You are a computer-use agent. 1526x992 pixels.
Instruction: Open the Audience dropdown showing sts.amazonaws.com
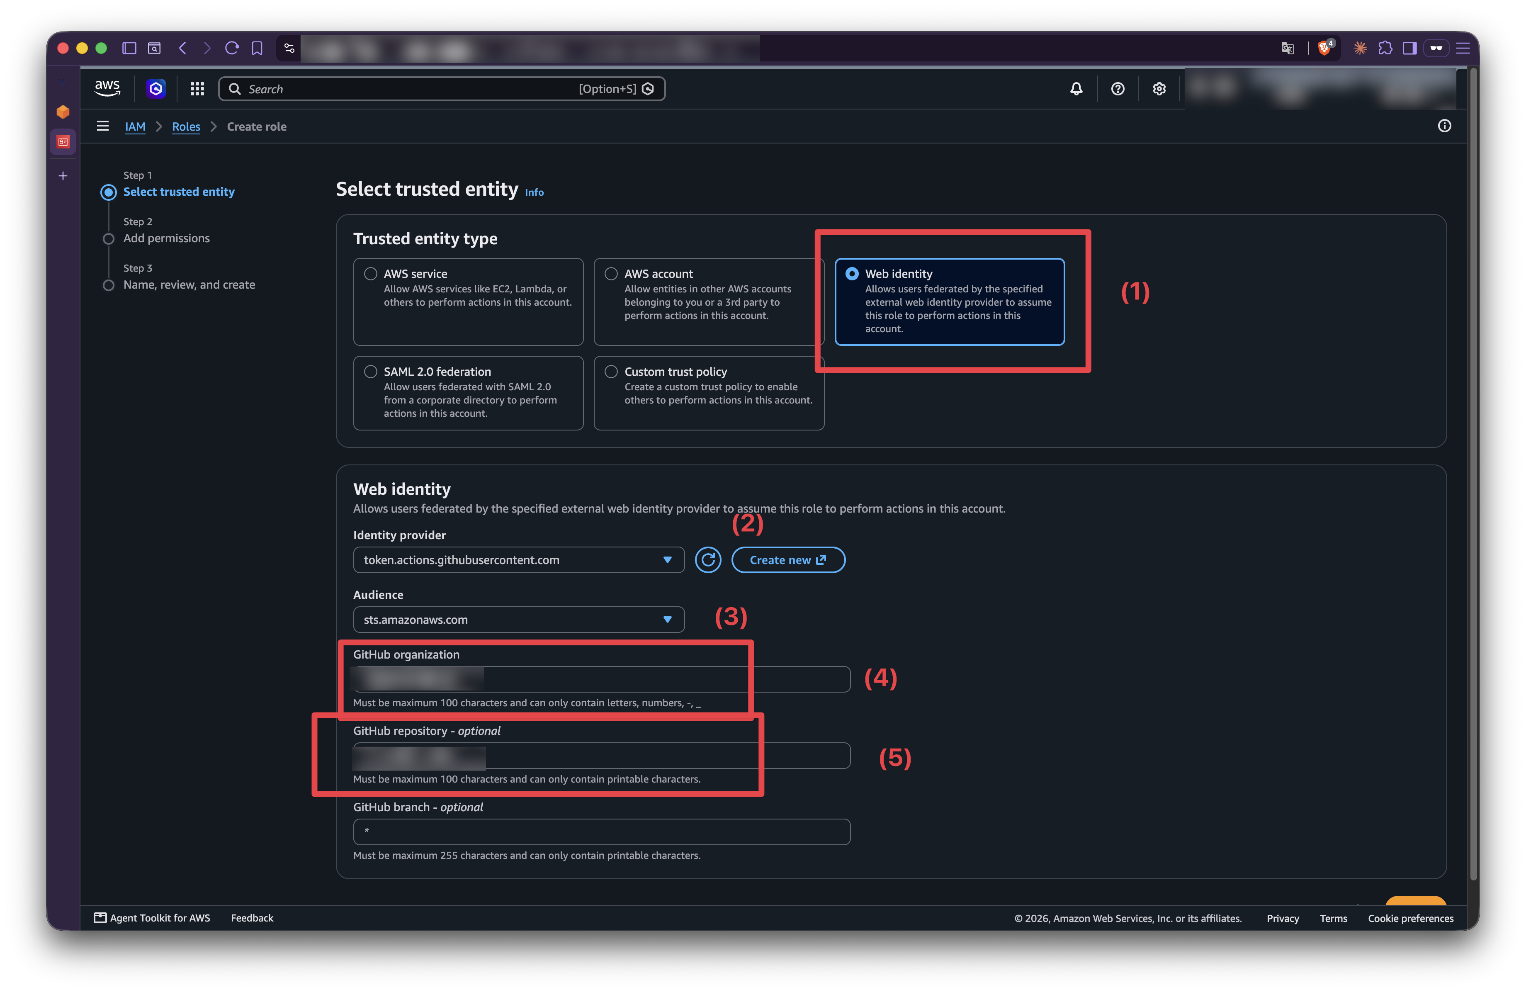pyautogui.click(x=518, y=620)
